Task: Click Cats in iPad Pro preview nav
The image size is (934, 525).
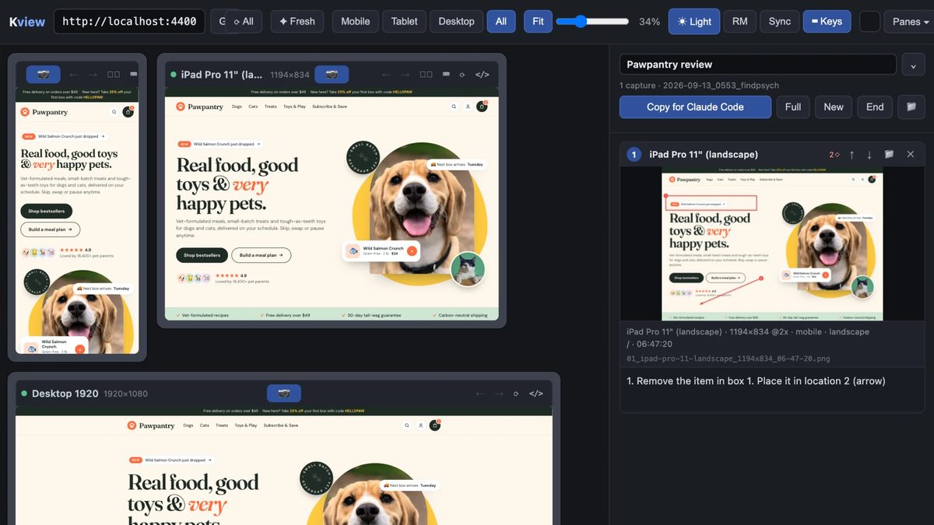Action: coord(253,107)
